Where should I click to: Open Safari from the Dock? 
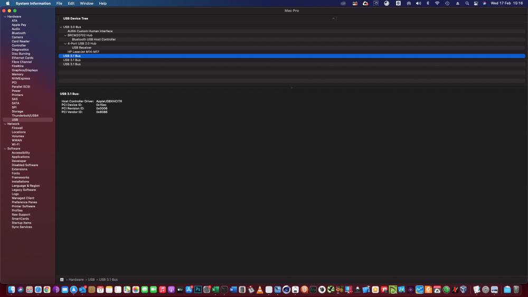tap(39, 290)
